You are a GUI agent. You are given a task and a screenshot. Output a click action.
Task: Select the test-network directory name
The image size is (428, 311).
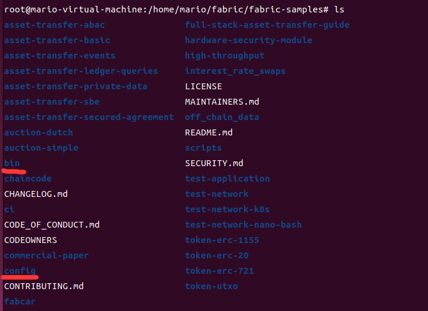click(216, 194)
